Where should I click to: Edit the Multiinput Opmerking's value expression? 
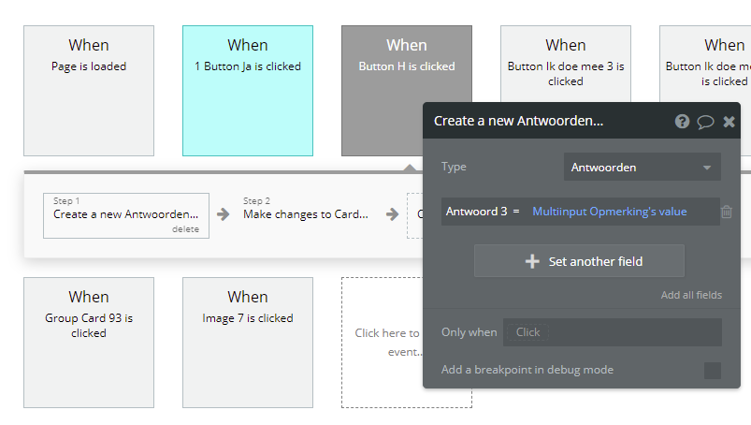pyautogui.click(x=610, y=212)
